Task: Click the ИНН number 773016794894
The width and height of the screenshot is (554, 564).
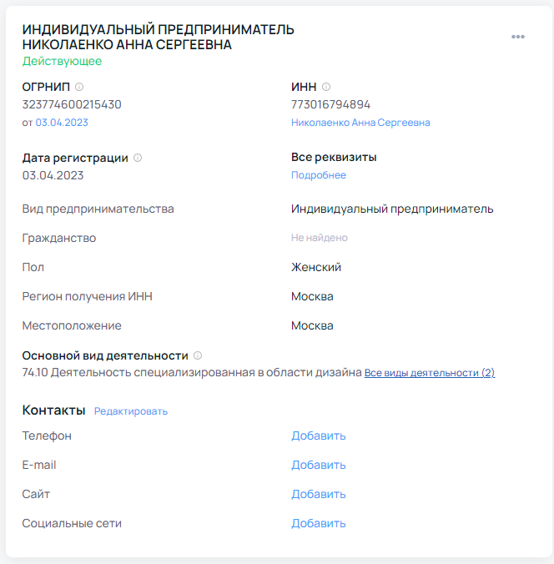Action: (330, 104)
